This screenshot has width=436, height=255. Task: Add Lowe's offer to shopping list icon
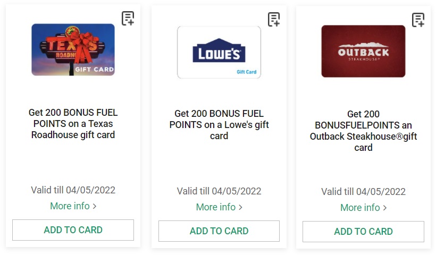274,20
